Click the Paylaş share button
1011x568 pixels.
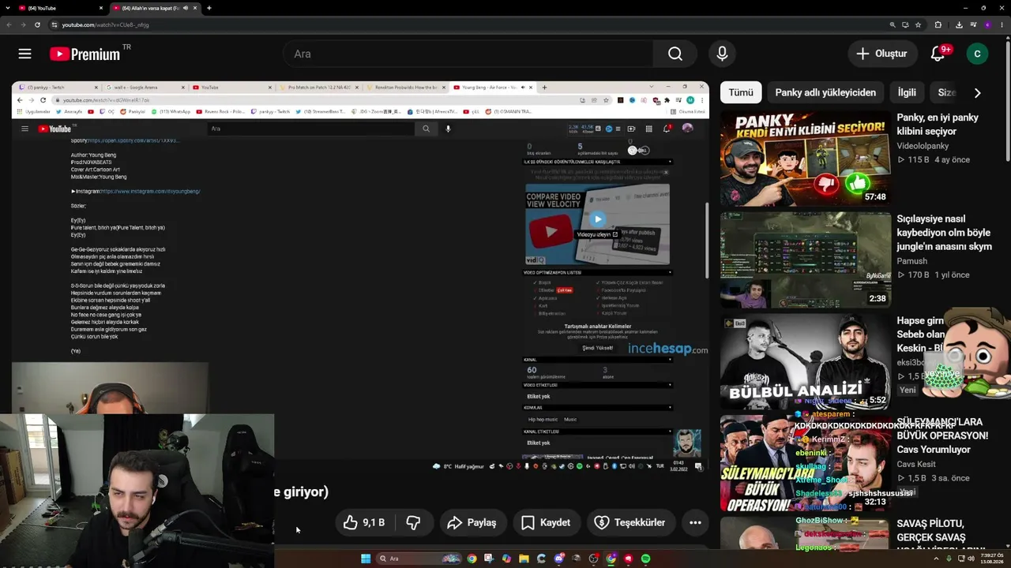tap(472, 522)
